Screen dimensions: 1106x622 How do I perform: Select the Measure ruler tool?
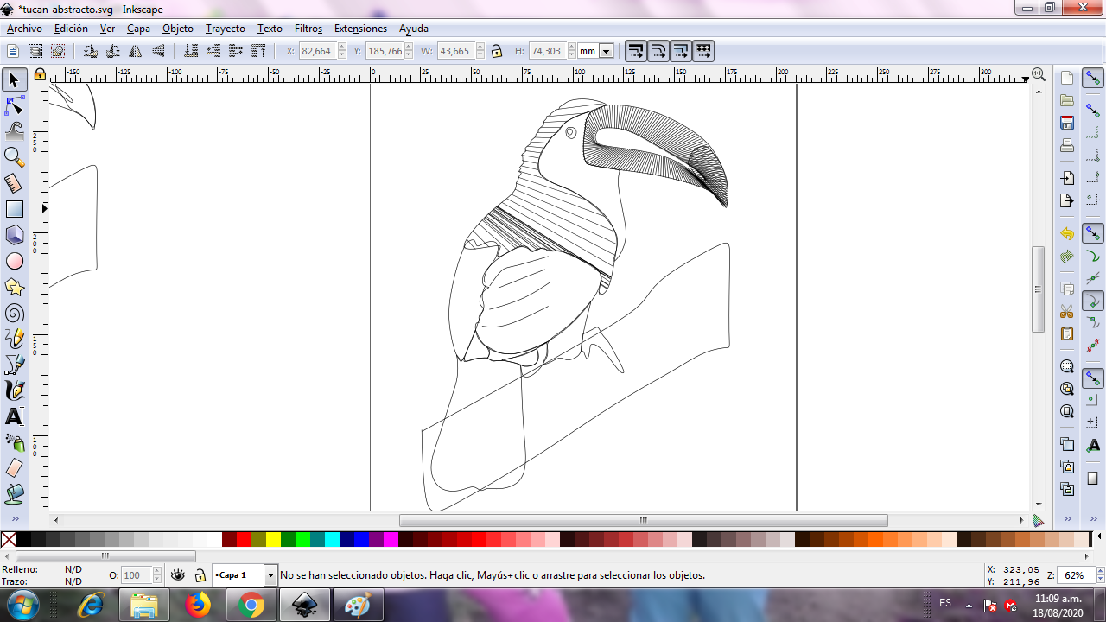(14, 183)
